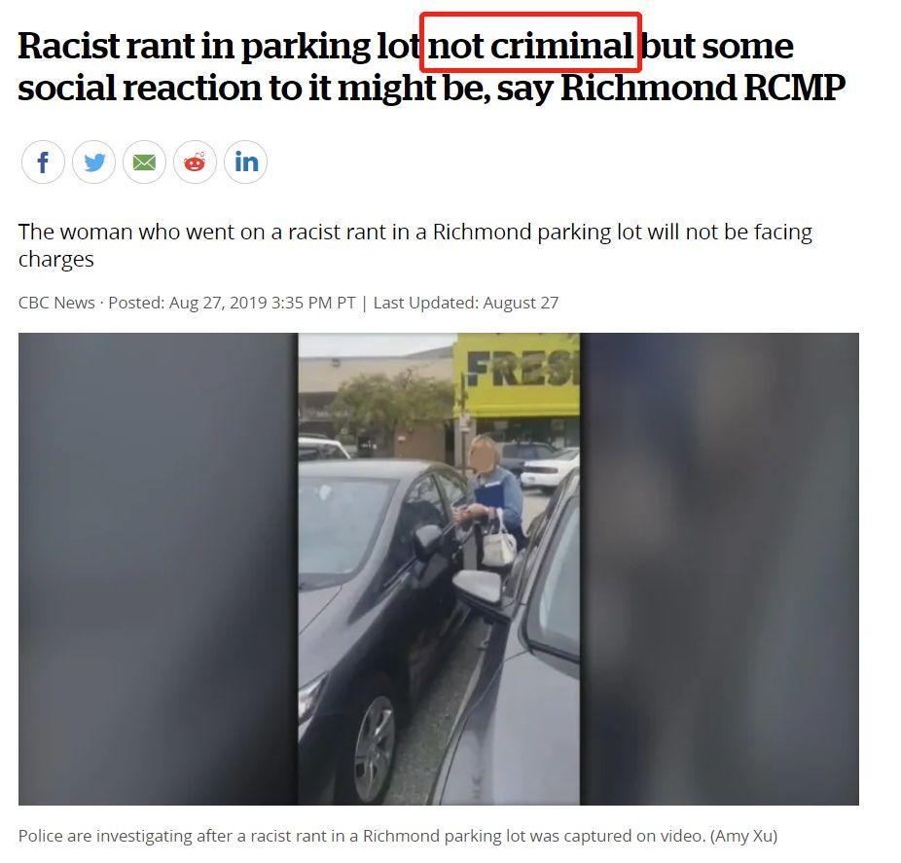The height and width of the screenshot is (863, 901).
Task: Click the white side mirror in photo
Action: click(478, 586)
